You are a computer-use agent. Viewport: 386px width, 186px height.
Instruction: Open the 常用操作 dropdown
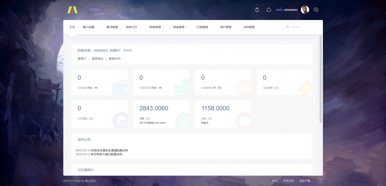tap(100, 10)
